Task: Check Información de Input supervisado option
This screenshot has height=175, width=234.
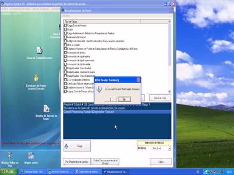Action: click(x=65, y=60)
